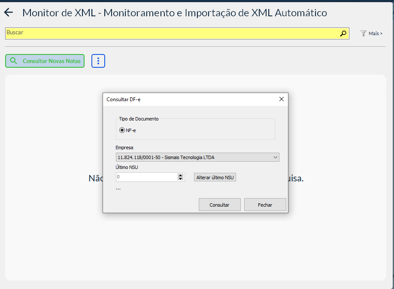The width and height of the screenshot is (394, 289).
Task: Click the magnifier icon in Buscar field
Action: pyautogui.click(x=343, y=33)
